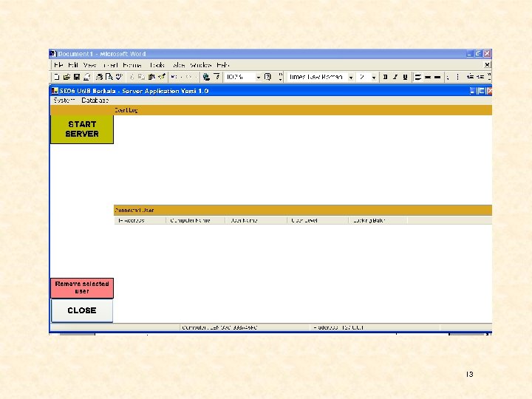The width and height of the screenshot is (532, 399).
Task: Toggle Italic formatting in Word
Action: tap(395, 77)
